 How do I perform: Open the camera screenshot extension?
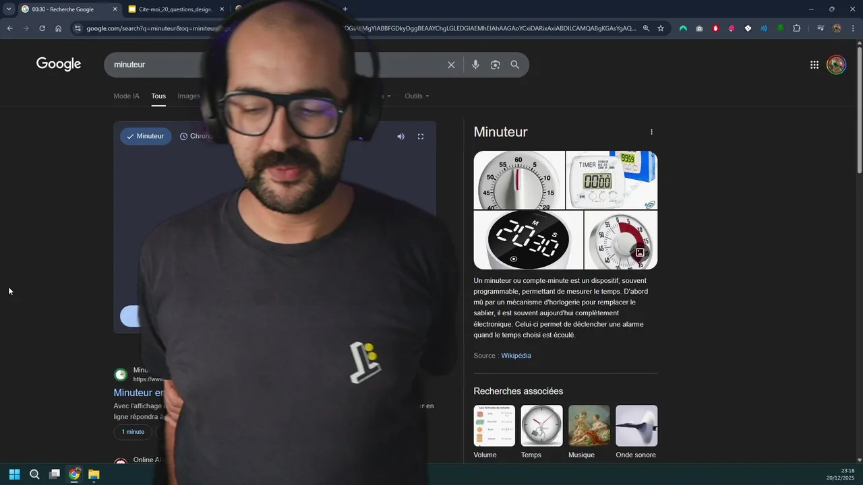pyautogui.click(x=699, y=28)
